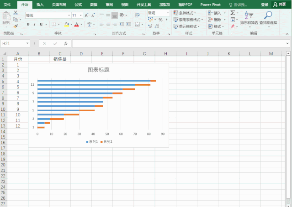Open the borders icon
Screen dimensions: 292x207
coord(53,24)
